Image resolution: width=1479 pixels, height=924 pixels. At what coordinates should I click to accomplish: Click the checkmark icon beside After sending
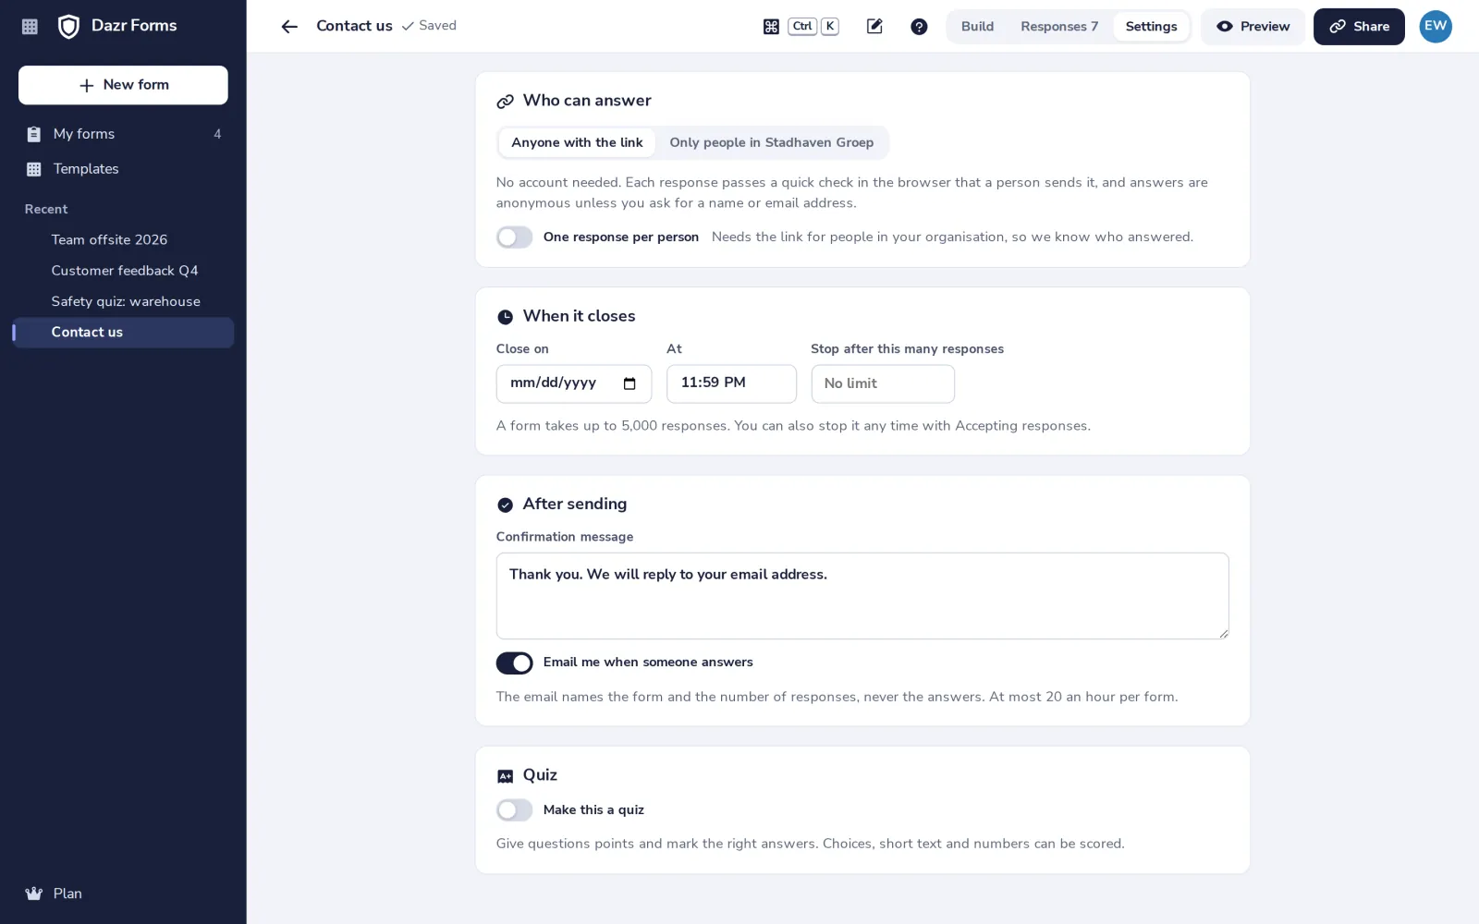click(505, 505)
